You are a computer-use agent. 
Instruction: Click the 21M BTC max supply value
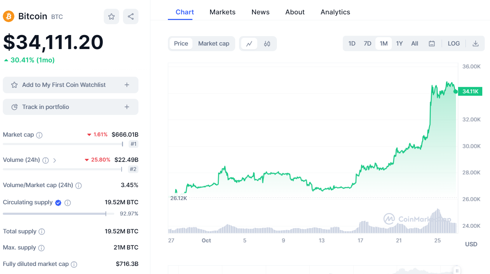click(126, 248)
